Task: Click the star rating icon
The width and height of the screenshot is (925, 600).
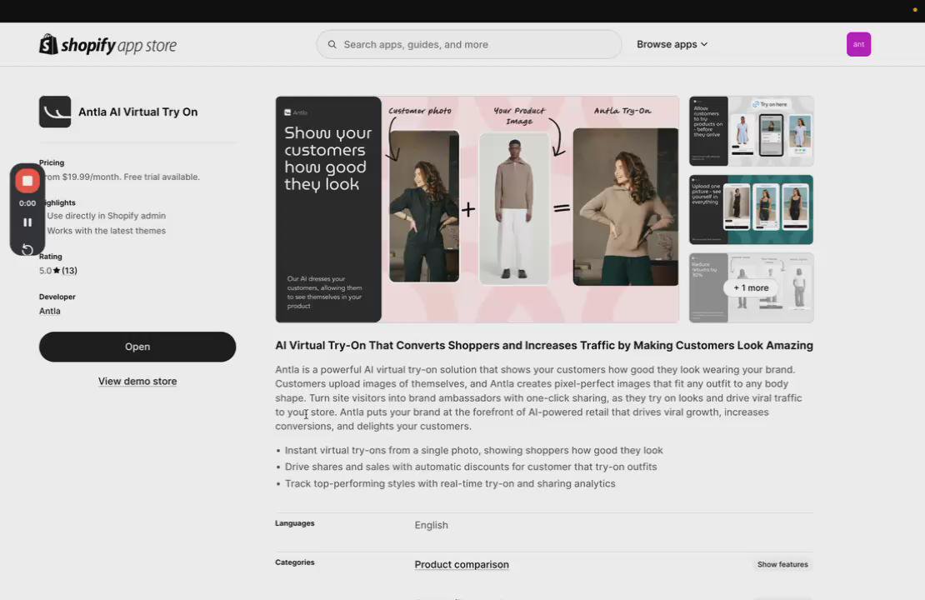Action: pyautogui.click(x=57, y=270)
